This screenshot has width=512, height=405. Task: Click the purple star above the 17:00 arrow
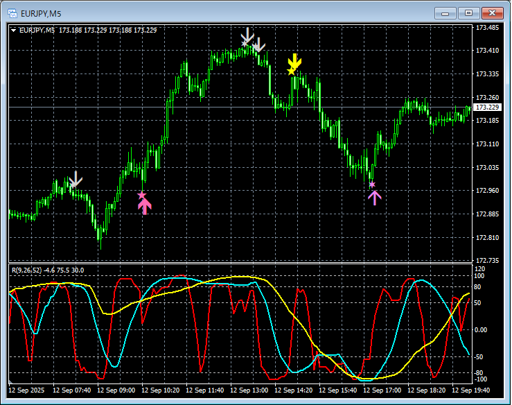(x=372, y=184)
